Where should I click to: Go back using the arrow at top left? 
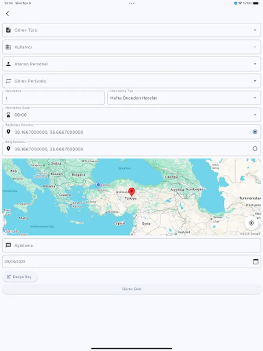pyautogui.click(x=7, y=13)
